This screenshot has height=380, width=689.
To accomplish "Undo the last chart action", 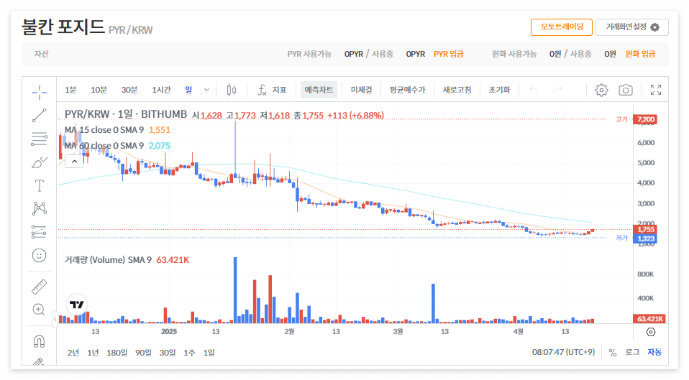I will click(534, 90).
